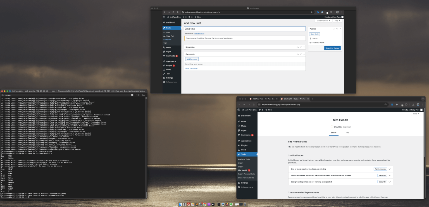
Task: Open the Users section in WordPress sidebar
Action: [168, 69]
